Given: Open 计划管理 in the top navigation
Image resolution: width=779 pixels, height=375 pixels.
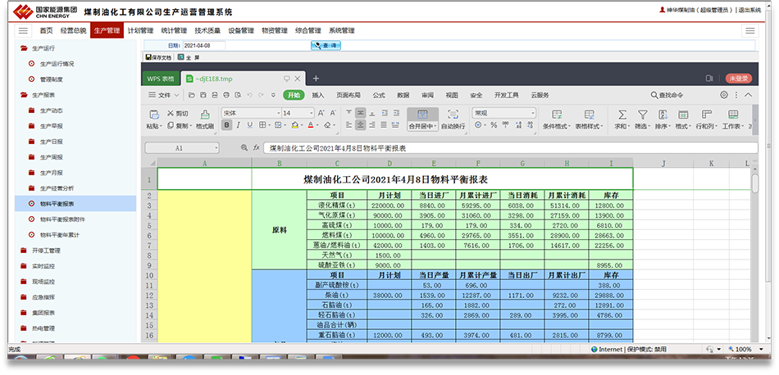Looking at the screenshot, I should click(x=140, y=30).
